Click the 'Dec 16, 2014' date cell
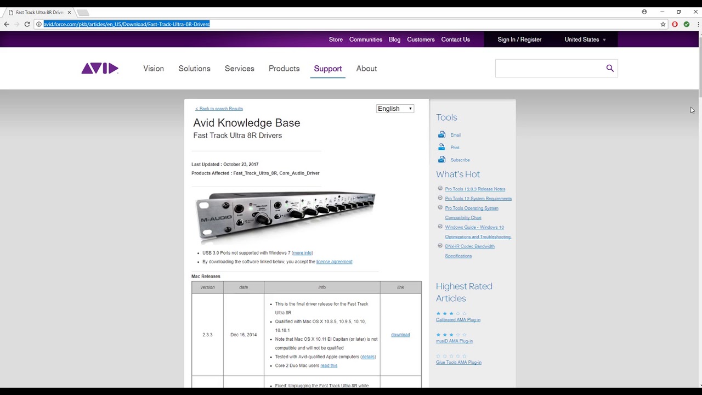The width and height of the screenshot is (702, 395). point(244,335)
